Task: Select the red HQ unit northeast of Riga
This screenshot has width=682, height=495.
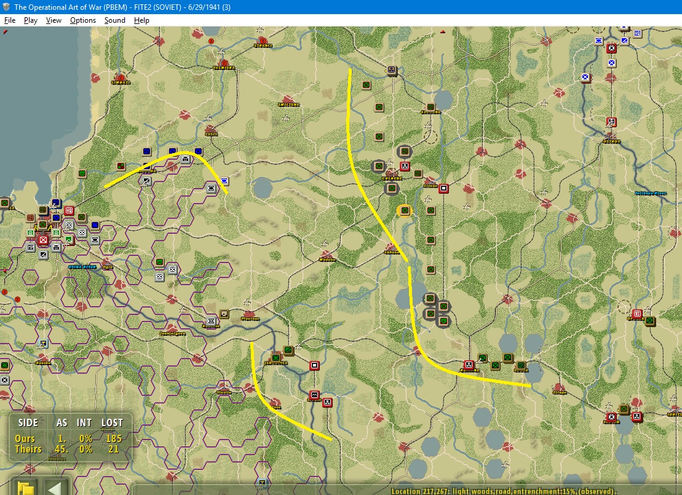Action: (69, 211)
